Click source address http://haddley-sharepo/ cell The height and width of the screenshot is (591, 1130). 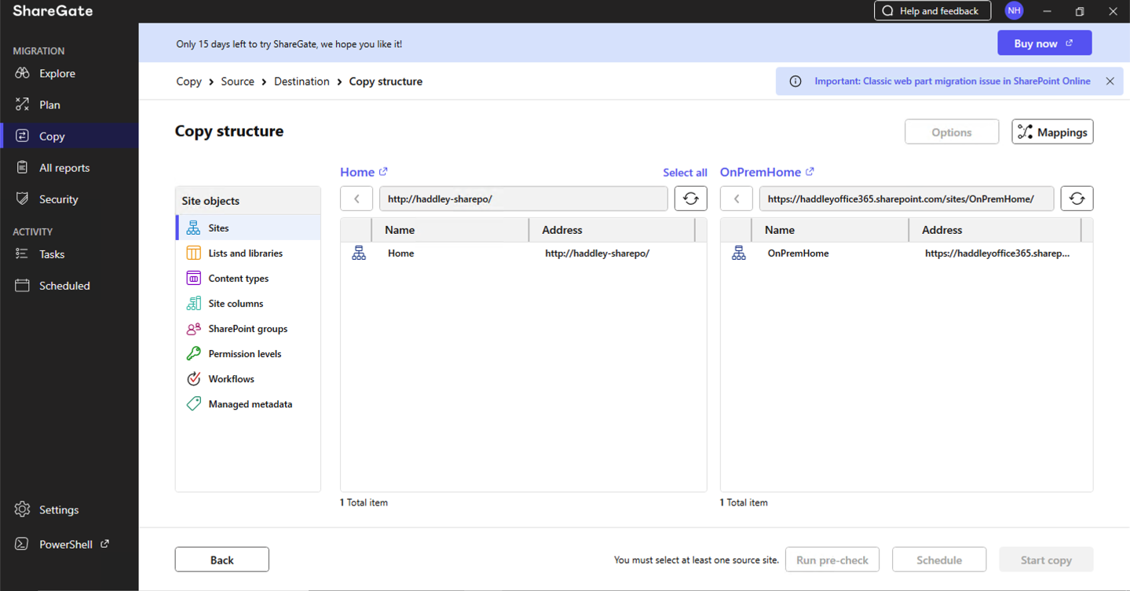coord(597,254)
